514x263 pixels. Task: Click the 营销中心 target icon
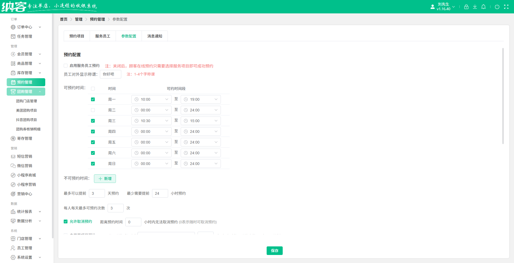coord(13,194)
